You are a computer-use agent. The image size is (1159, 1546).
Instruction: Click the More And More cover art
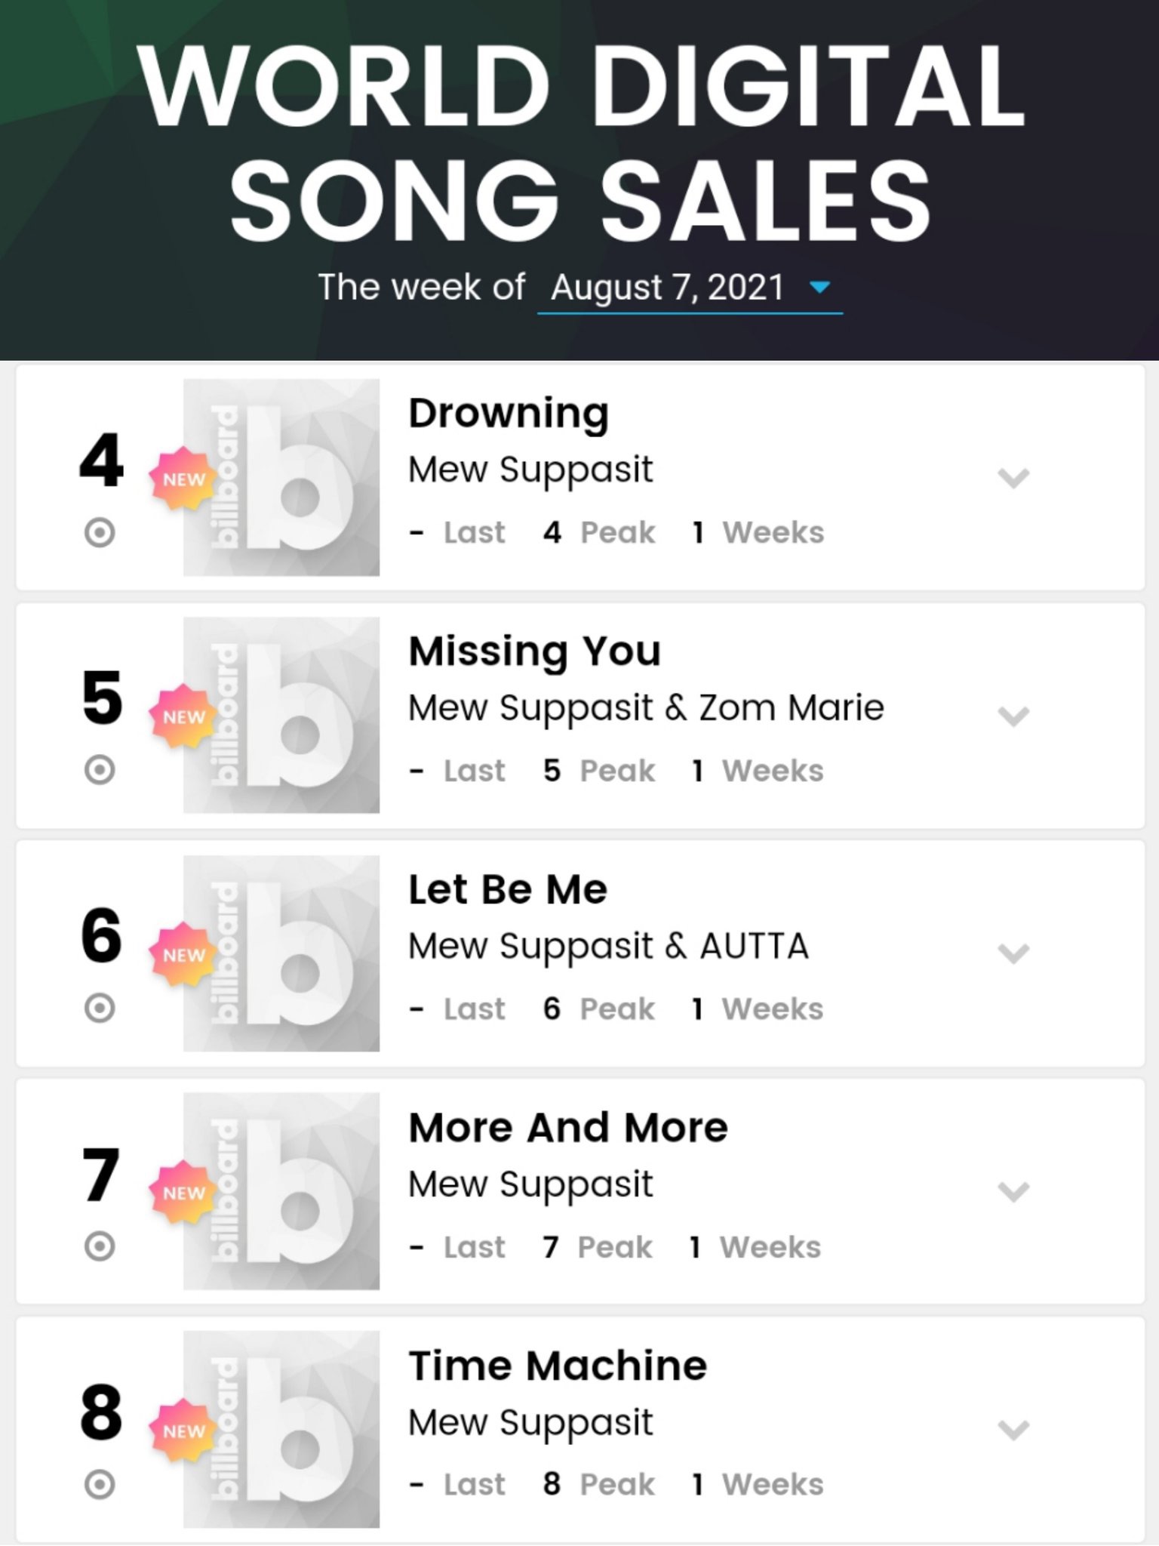[x=281, y=1191]
